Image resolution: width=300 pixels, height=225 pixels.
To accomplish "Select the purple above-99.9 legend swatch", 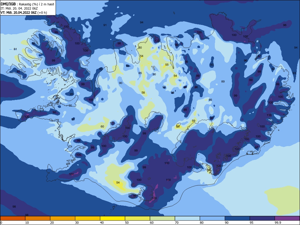I will point(287,218).
